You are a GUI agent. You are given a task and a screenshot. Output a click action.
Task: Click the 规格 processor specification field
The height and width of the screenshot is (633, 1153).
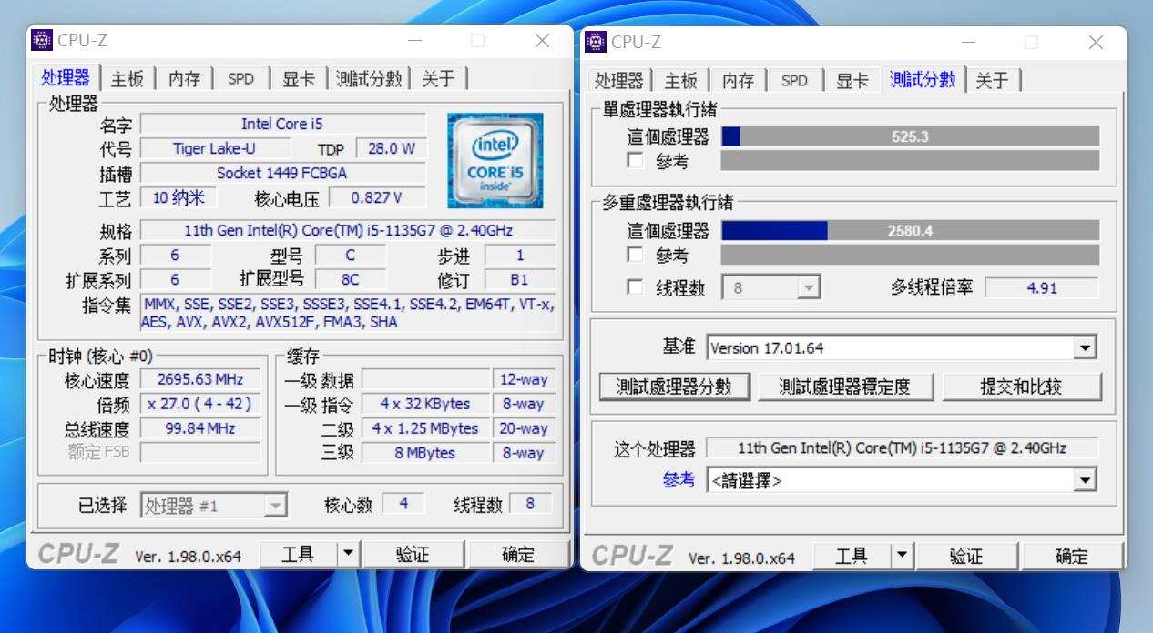click(347, 231)
